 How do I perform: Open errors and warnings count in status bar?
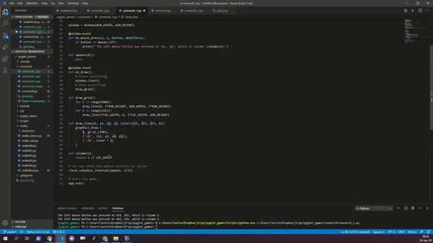(x=58, y=232)
